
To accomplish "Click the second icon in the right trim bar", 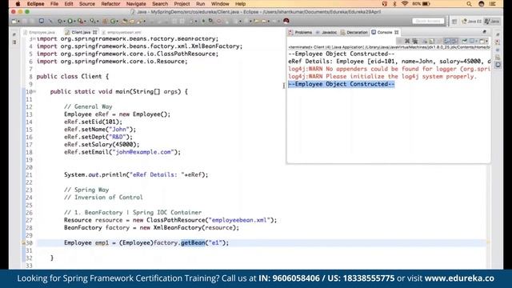I will [x=498, y=42].
